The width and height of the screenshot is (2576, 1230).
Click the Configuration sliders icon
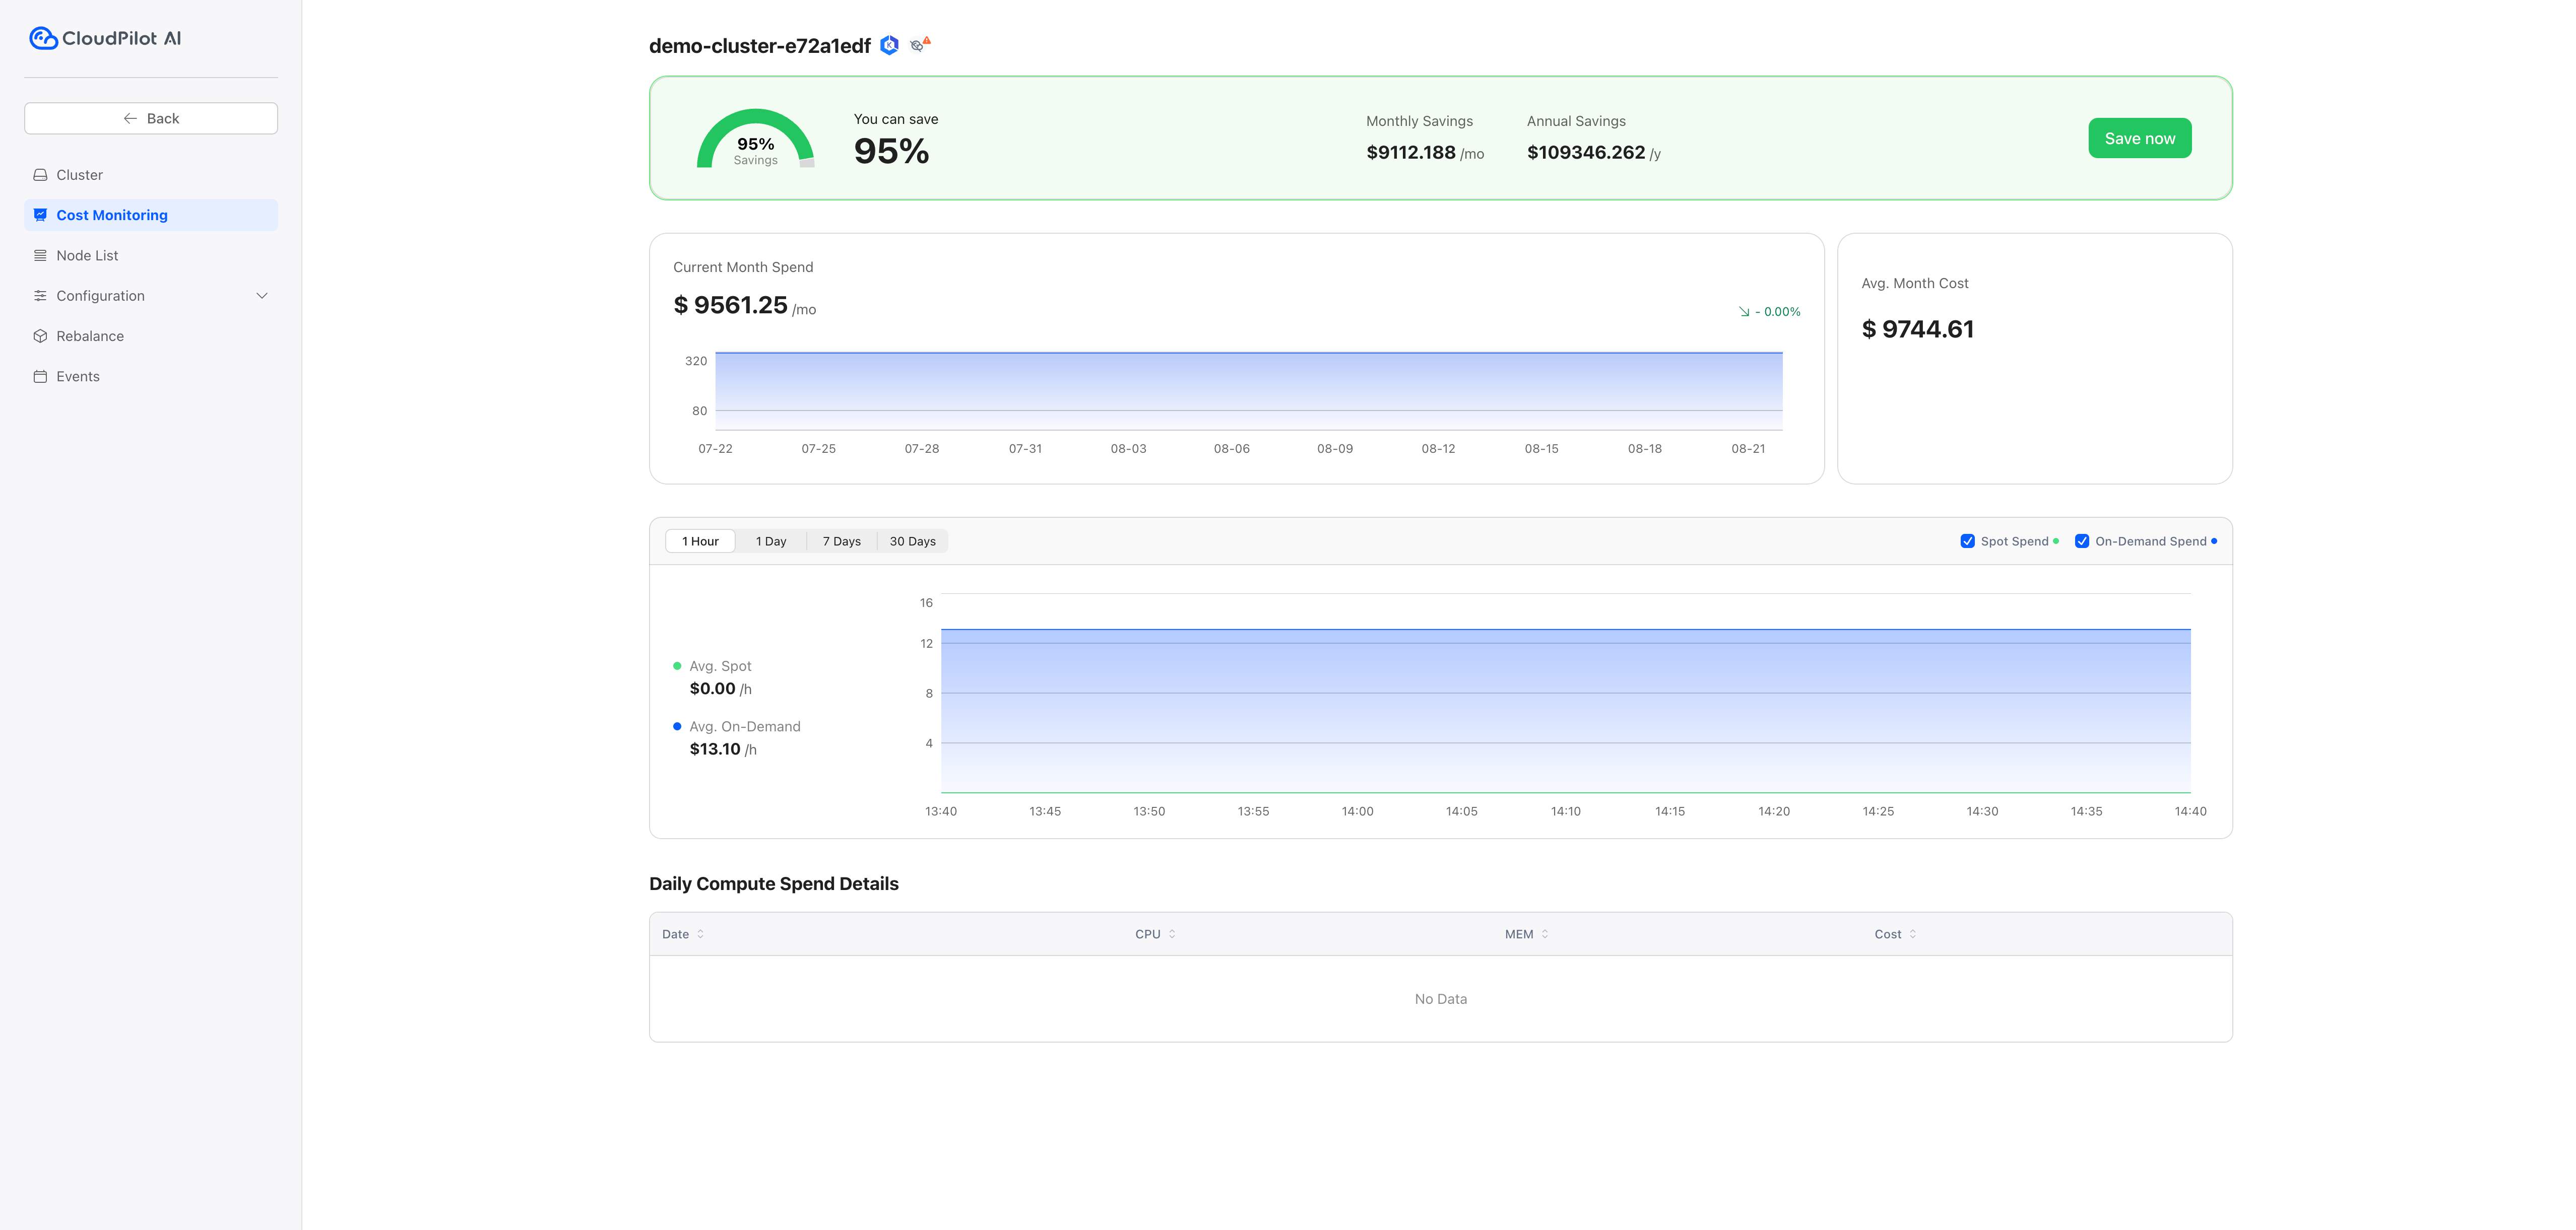click(x=40, y=295)
